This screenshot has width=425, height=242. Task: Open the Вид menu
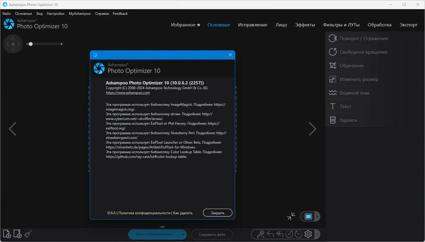coord(39,14)
